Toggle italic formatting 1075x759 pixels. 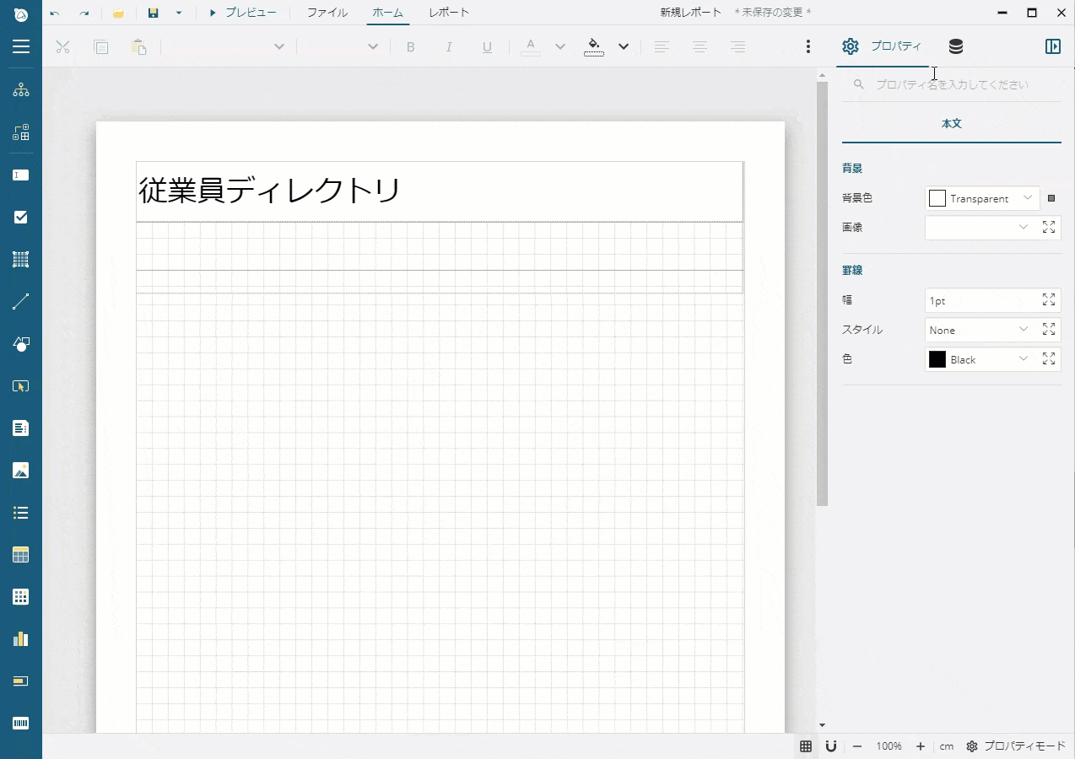pyautogui.click(x=449, y=47)
